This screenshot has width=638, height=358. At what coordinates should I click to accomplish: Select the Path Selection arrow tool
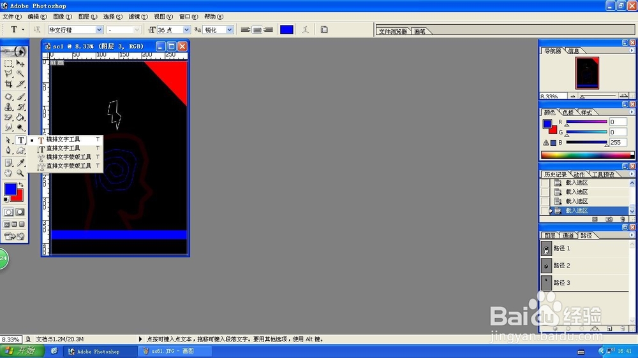coord(8,140)
